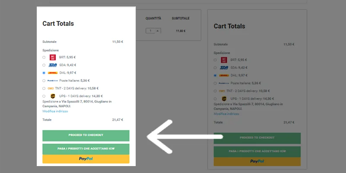Image resolution: width=346 pixels, height=173 pixels.
Task: Increase quantity with the up arrow
Action: click(158, 30)
